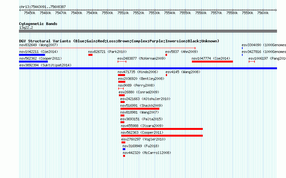Open the esv2760297 (Vogler2010) variant
Screen dimensions: 286x178
pos(143,139)
